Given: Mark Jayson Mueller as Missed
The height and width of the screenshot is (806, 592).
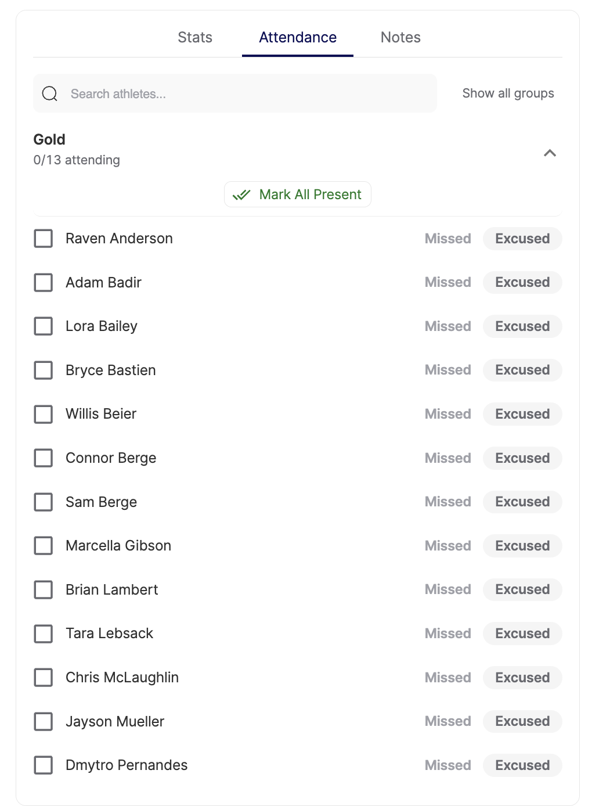Looking at the screenshot, I should click(x=447, y=721).
